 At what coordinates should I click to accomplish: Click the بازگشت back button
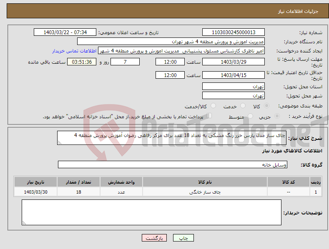tap(154, 238)
